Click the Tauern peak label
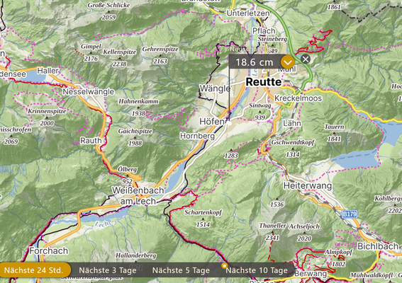Image resolution: width=402 pixels, height=283 pixels. 334,127
